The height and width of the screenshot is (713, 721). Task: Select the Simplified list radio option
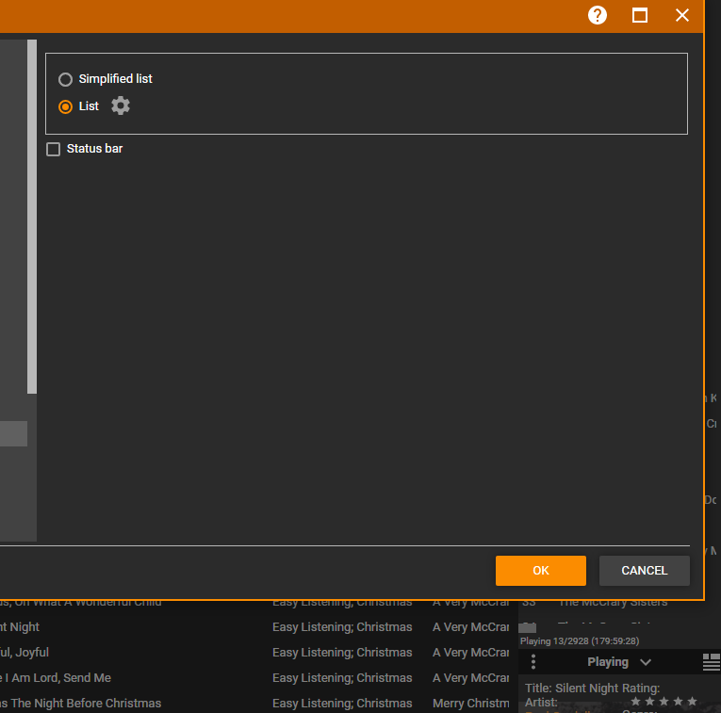[66, 79]
